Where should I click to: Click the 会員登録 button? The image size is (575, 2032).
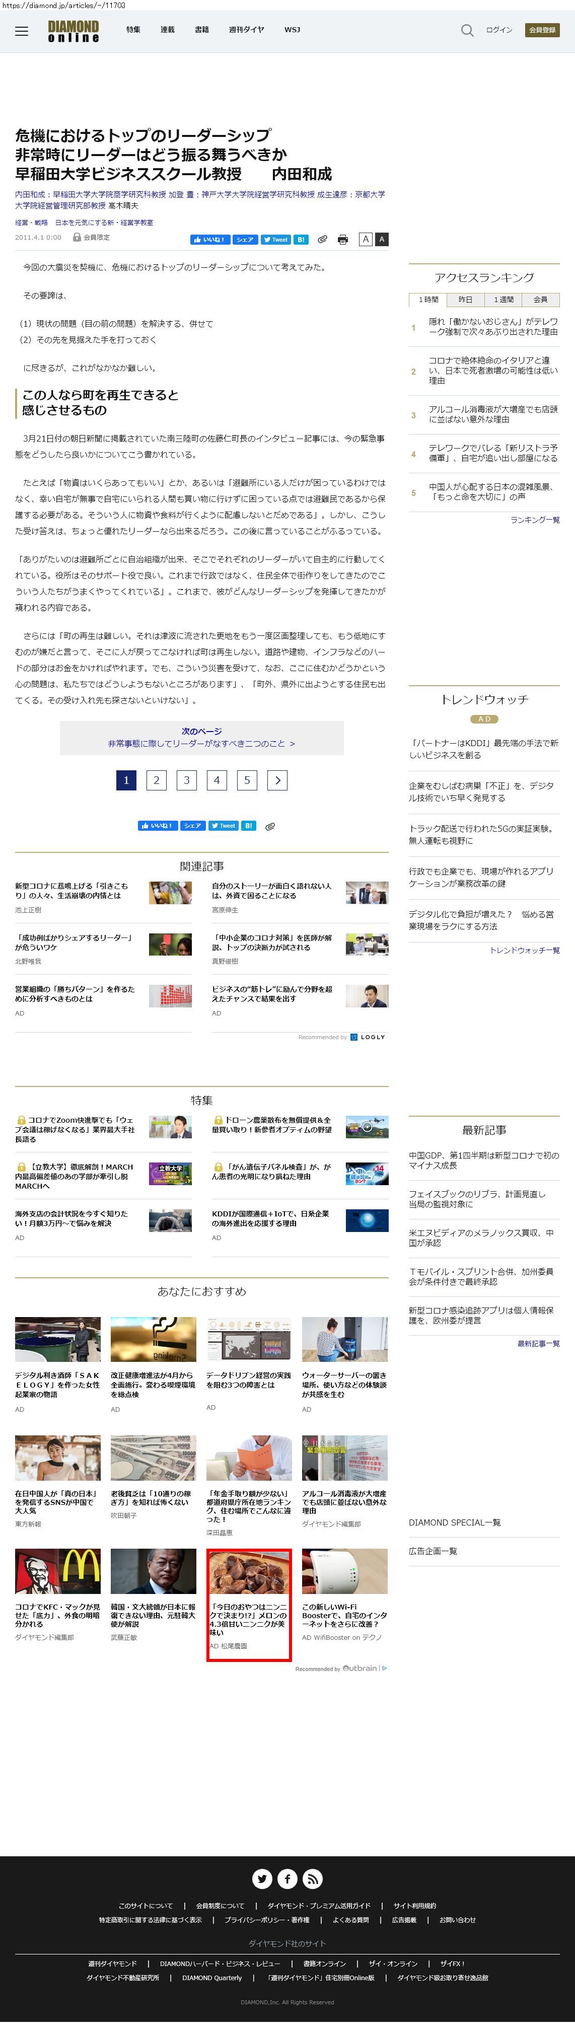coord(542,30)
